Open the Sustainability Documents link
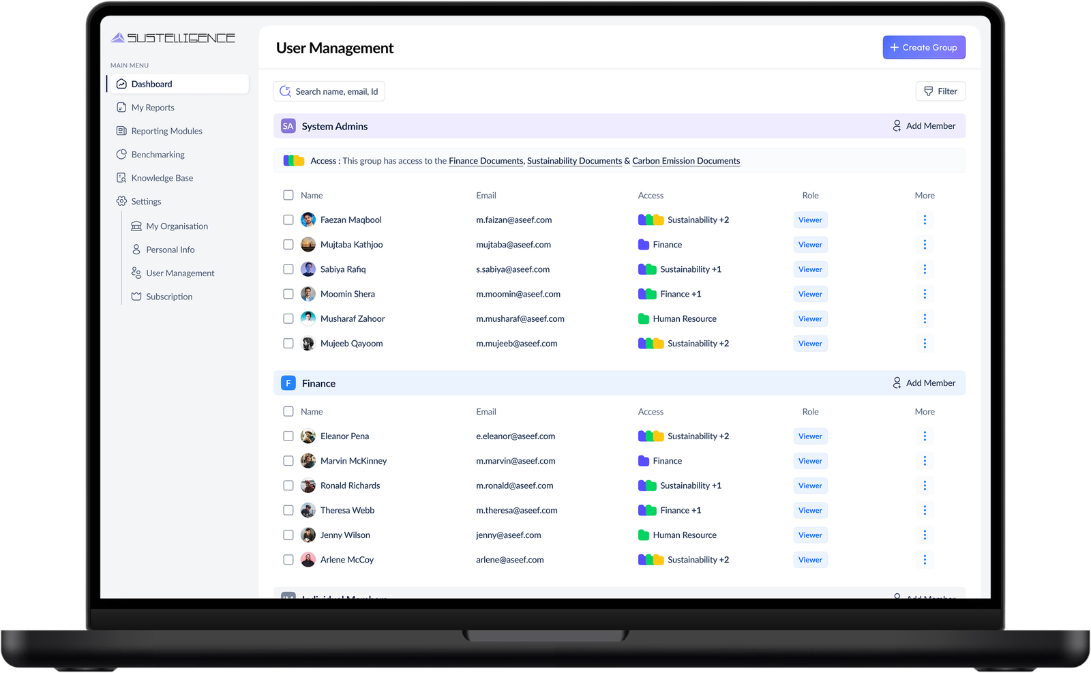Screen dimensions: 1091x673 (574, 161)
